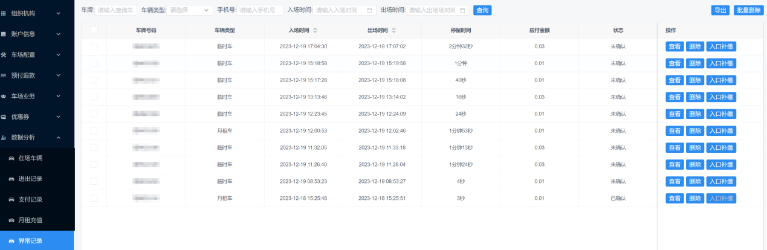Click the car icon beside 在场车辆

tap(11, 158)
